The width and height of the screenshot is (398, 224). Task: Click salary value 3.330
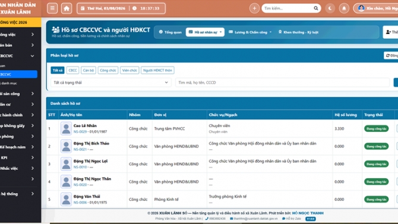339,129
